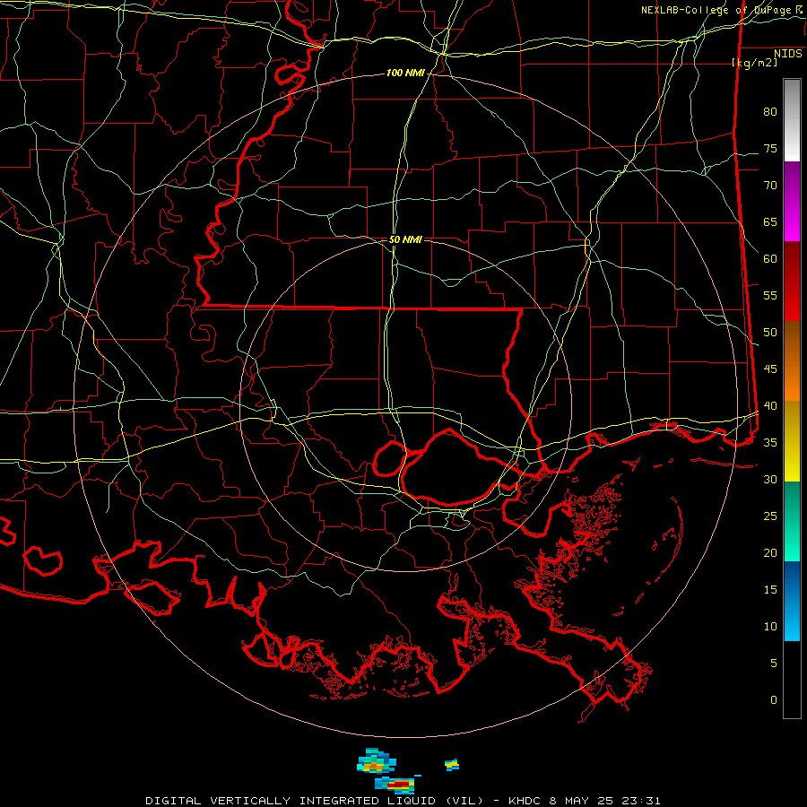Screen dimensions: 807x807
Task: Pick the 55 scale value
Action: tap(770, 295)
